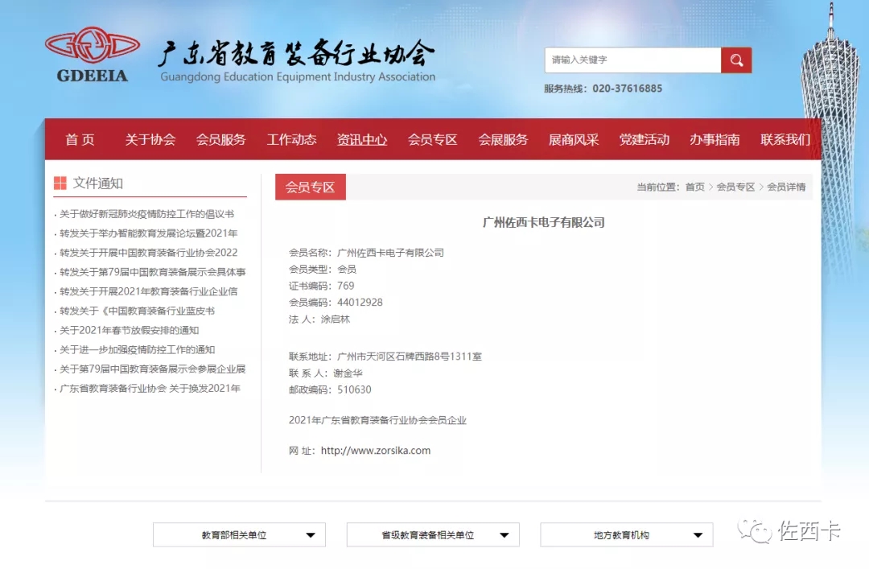Click the GDEEIA association logo
The height and width of the screenshot is (569, 869).
(x=93, y=55)
